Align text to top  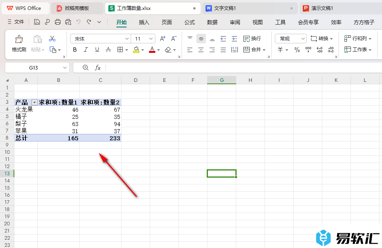190,39
